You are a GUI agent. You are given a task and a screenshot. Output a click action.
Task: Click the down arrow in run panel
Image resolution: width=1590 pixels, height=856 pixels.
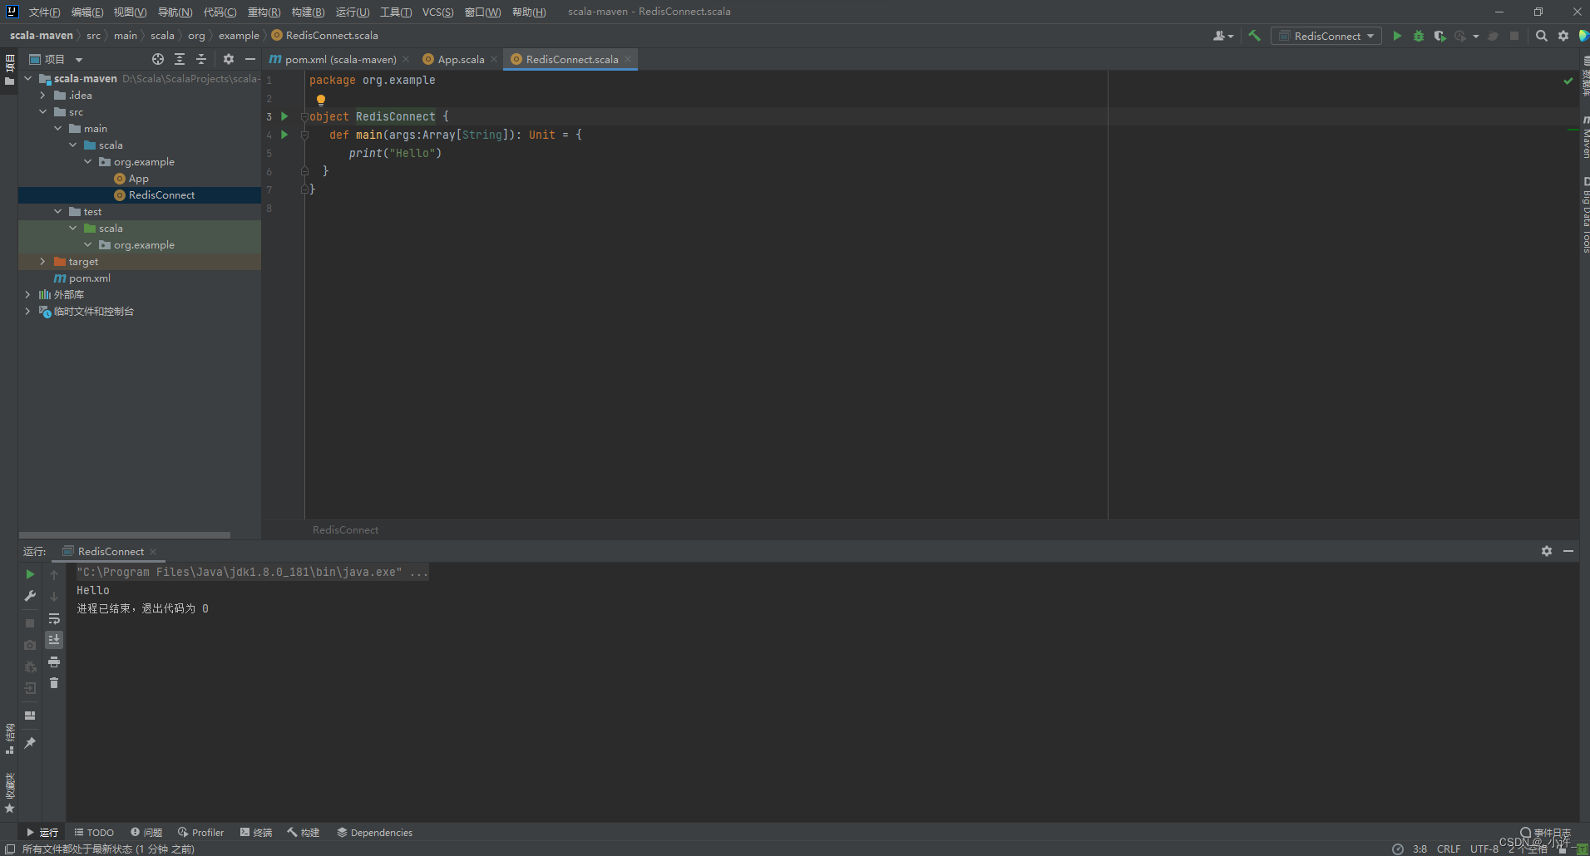[x=54, y=597]
